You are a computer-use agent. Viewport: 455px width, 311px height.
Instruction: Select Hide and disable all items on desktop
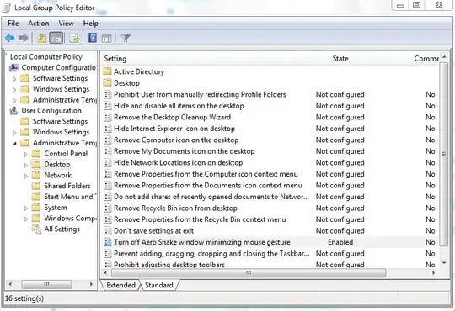[x=179, y=106]
